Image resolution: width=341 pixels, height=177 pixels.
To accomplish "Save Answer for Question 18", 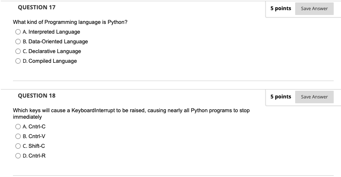I will [314, 97].
